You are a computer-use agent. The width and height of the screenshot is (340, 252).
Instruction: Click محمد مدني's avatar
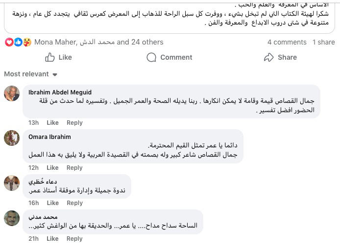pyautogui.click(x=12, y=218)
